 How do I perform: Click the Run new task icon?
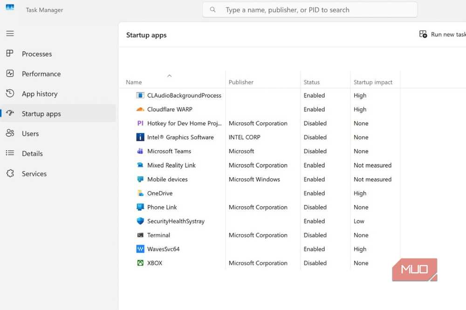click(x=423, y=34)
